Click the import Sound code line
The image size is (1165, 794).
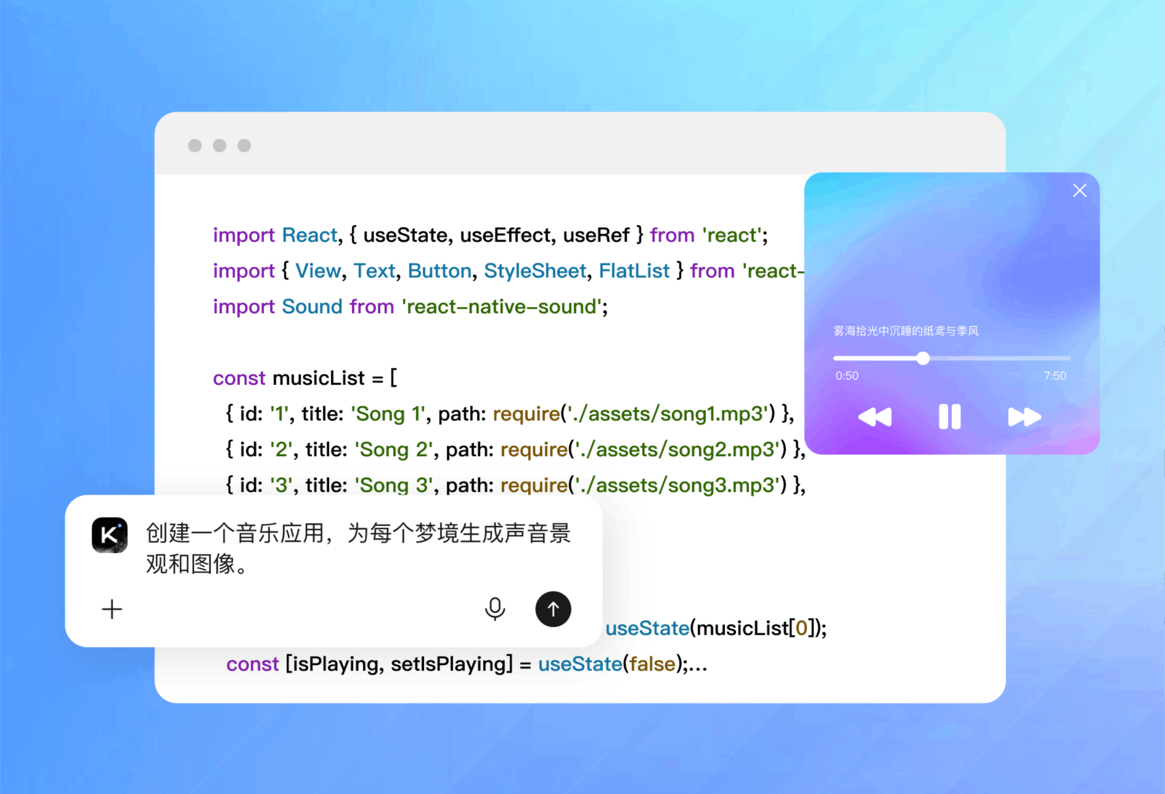410,306
